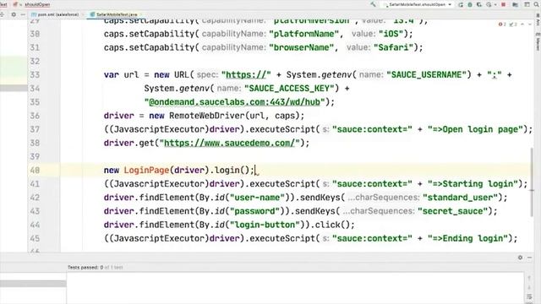Click the "Safari" value on line 31
541x304 pixels.
tap(394, 47)
